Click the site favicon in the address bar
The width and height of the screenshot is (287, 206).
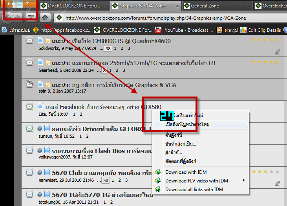[59, 18]
